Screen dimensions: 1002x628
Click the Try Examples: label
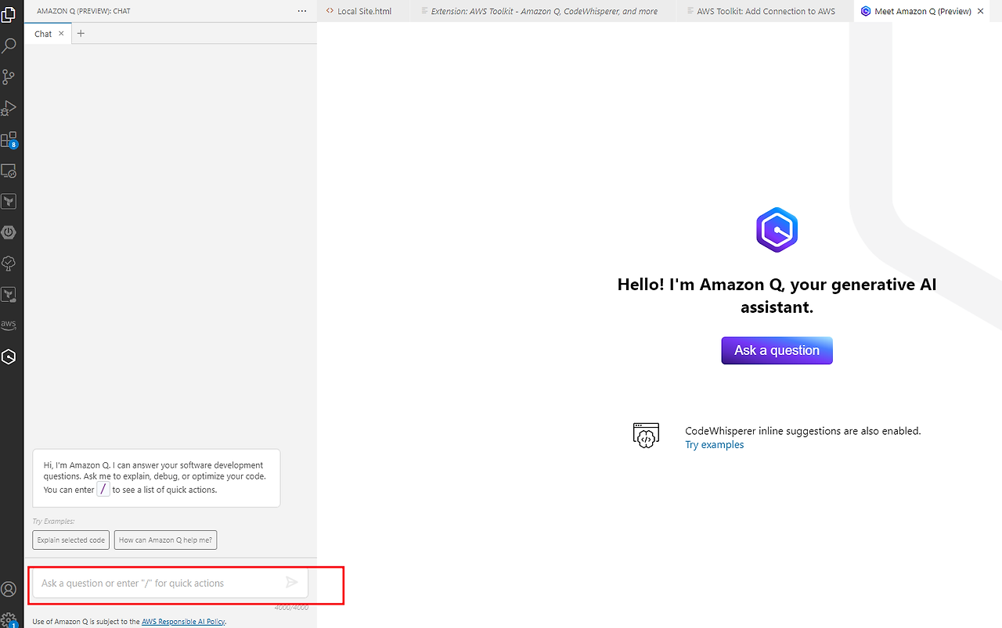[53, 521]
